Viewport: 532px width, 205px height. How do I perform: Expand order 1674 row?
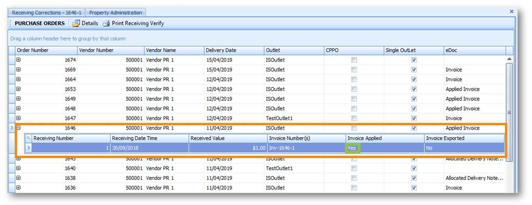pyautogui.click(x=18, y=60)
